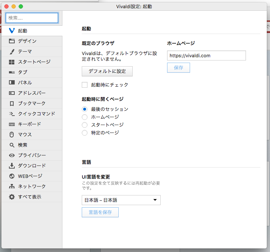Maximize the Vivaldi settings window
This screenshot has width=270, height=252.
(x=21, y=6)
